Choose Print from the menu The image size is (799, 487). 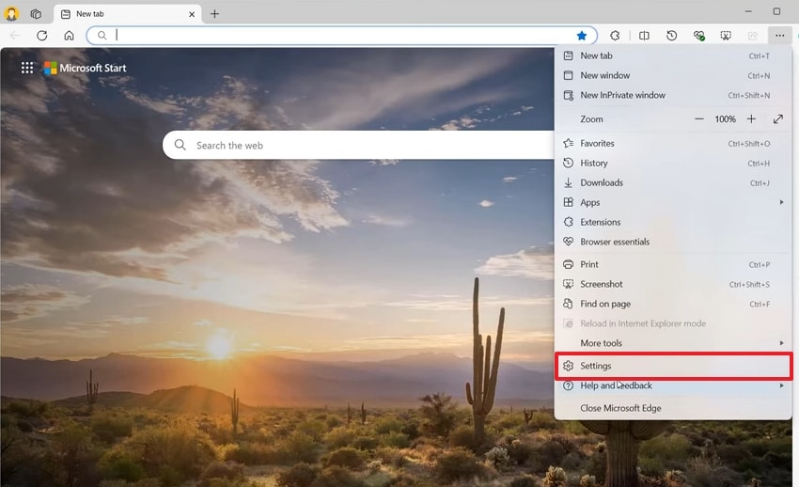pyautogui.click(x=673, y=264)
